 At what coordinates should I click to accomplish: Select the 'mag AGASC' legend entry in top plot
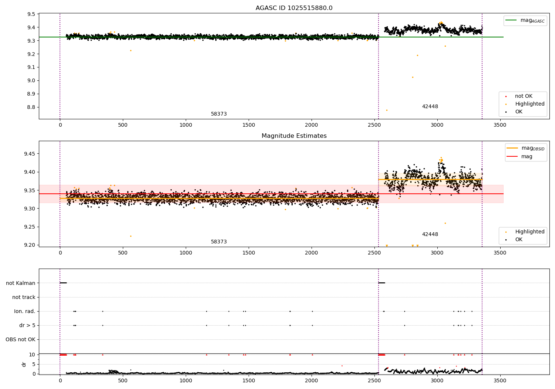click(x=525, y=20)
